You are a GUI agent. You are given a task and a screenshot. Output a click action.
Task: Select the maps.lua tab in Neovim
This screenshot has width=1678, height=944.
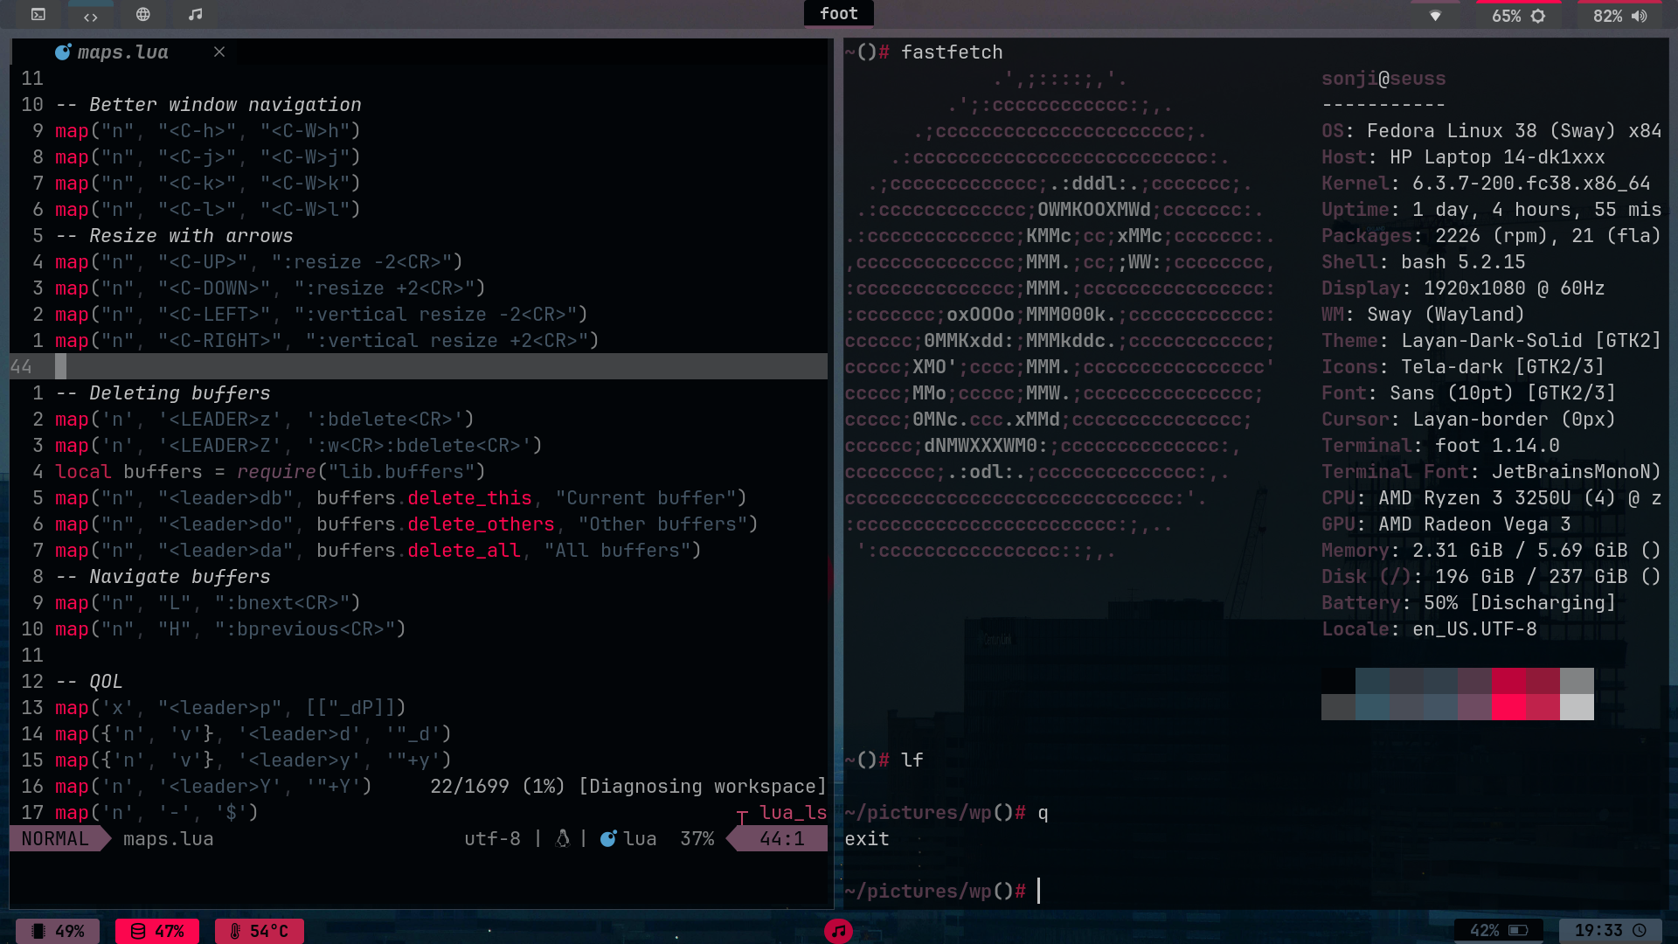[123, 52]
